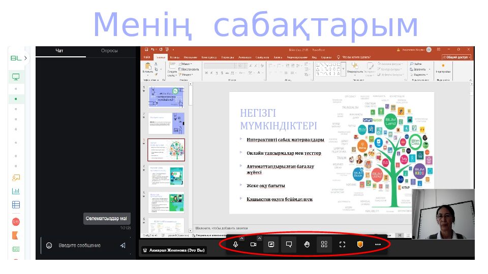Screen dimensions: 488x274
Task: Enter fullscreen mode in the call
Action: point(342,244)
